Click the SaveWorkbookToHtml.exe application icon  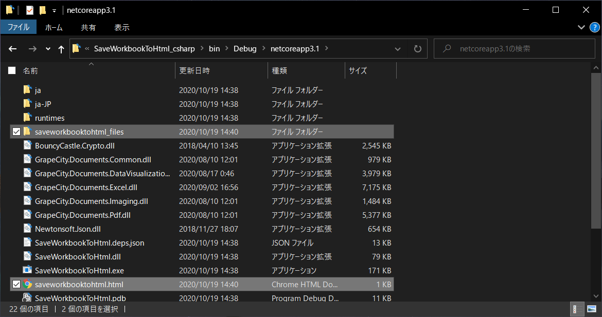(x=27, y=270)
